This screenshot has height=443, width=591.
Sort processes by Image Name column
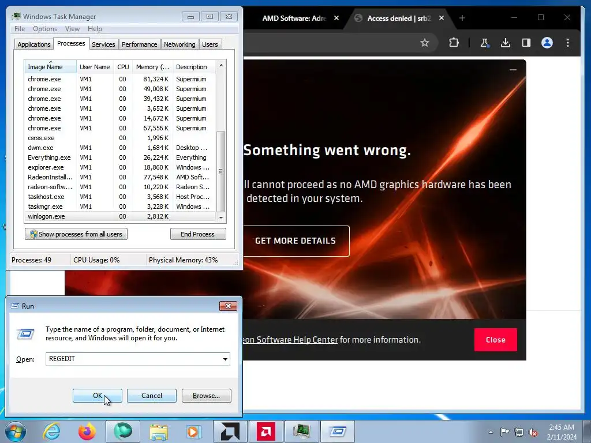coord(51,67)
